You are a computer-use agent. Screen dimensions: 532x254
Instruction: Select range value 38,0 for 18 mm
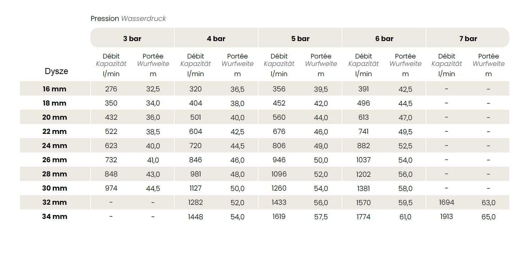click(x=237, y=103)
